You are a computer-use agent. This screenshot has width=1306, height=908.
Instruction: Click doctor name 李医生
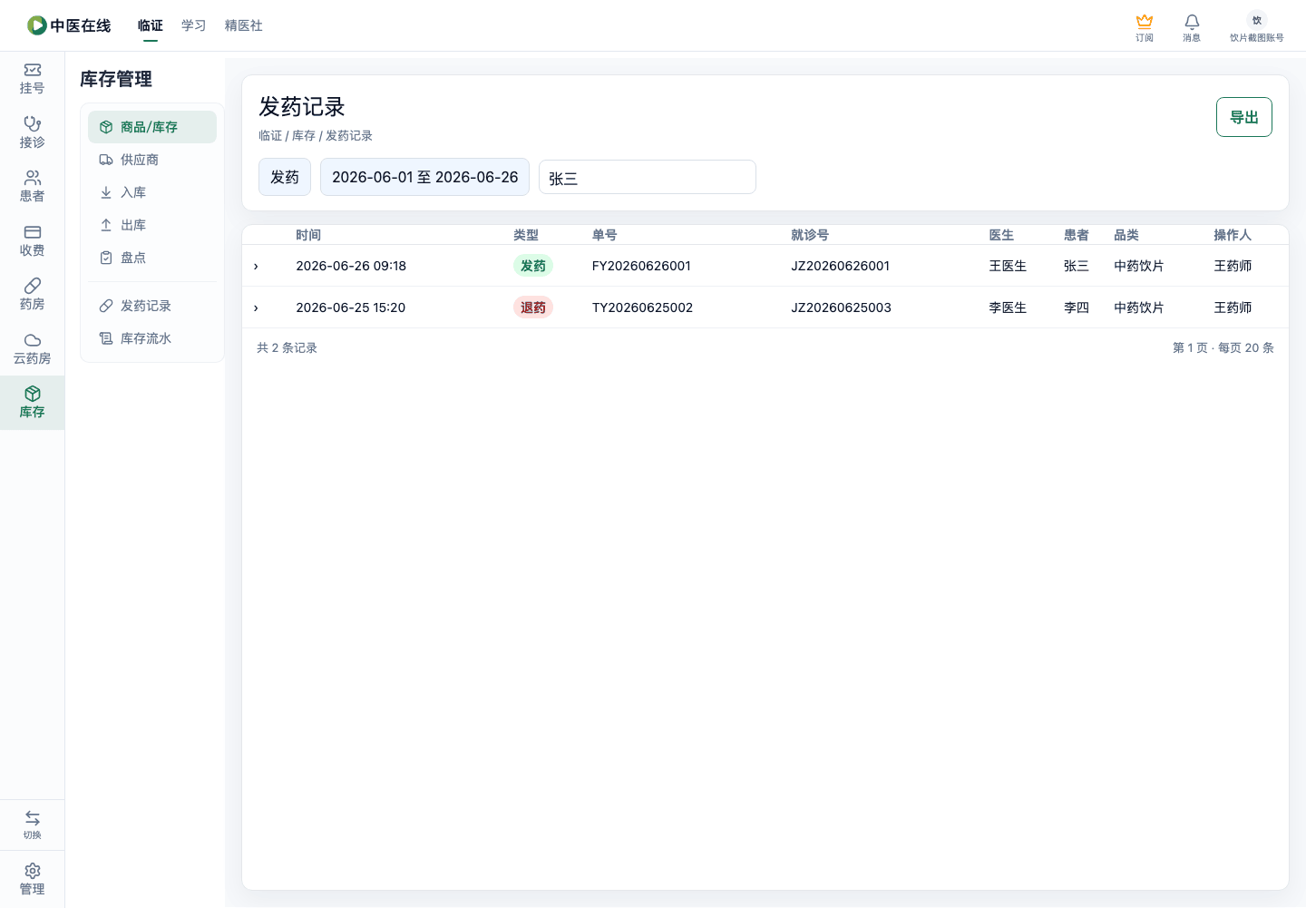point(1008,308)
